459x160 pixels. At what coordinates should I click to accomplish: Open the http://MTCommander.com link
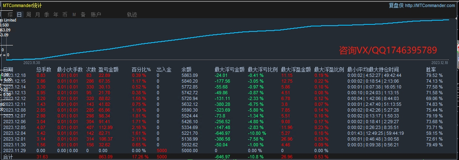coord(430,5)
